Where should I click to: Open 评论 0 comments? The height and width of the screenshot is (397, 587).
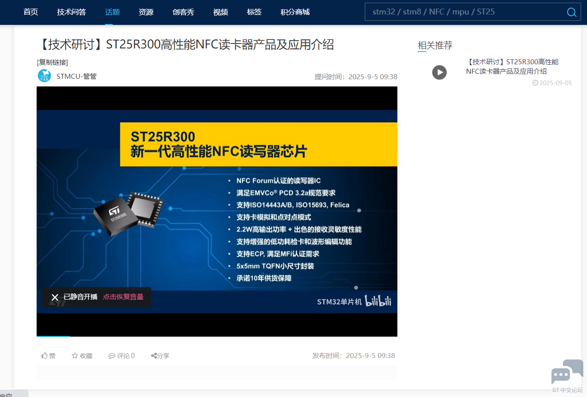(121, 356)
